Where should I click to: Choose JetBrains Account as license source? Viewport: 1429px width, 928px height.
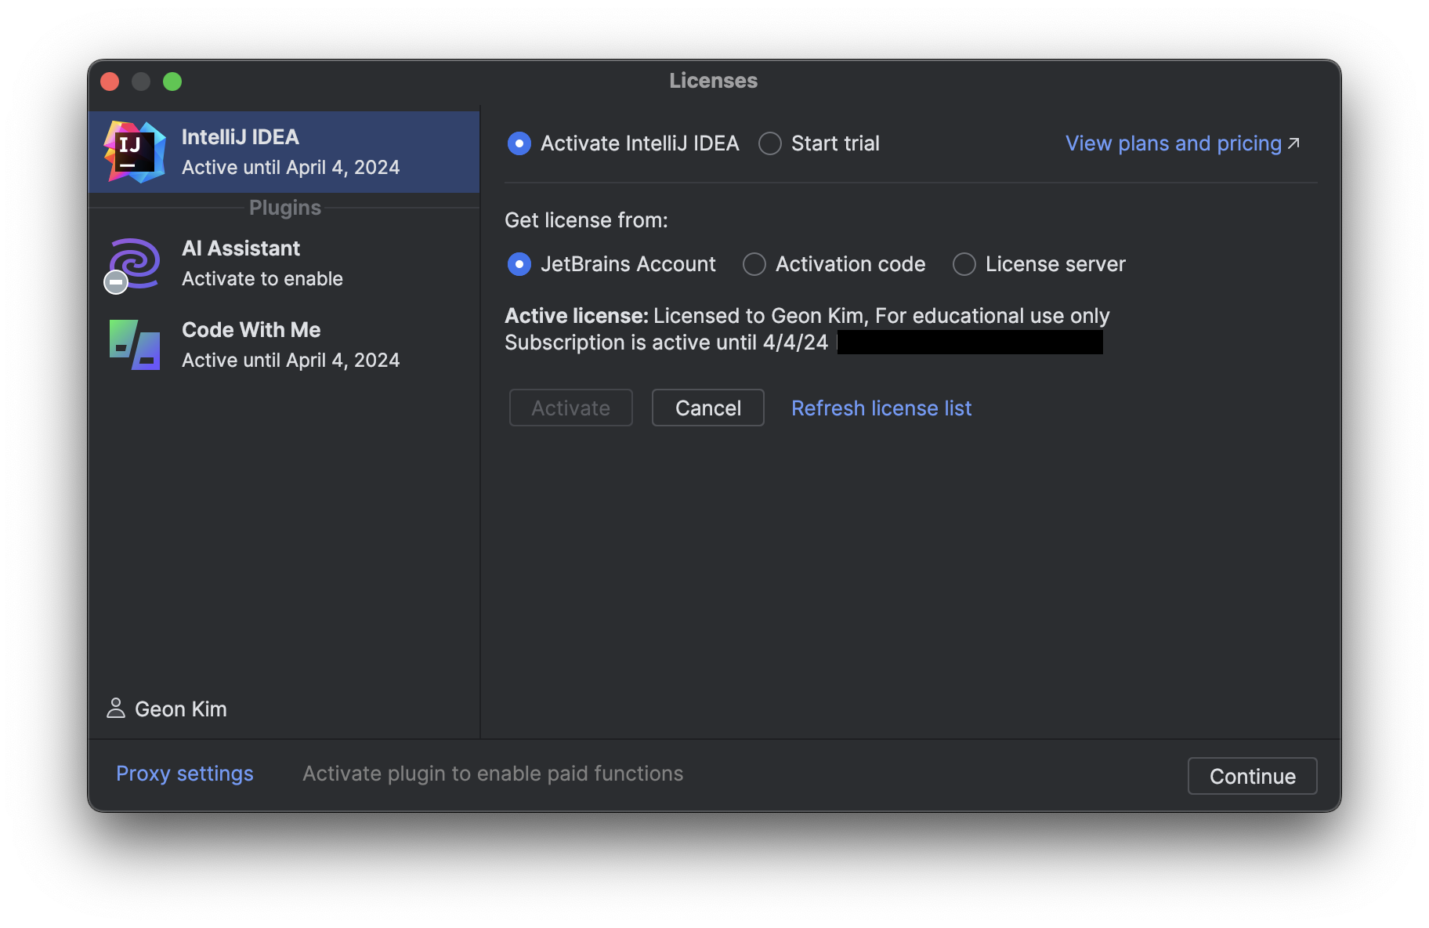tap(519, 264)
